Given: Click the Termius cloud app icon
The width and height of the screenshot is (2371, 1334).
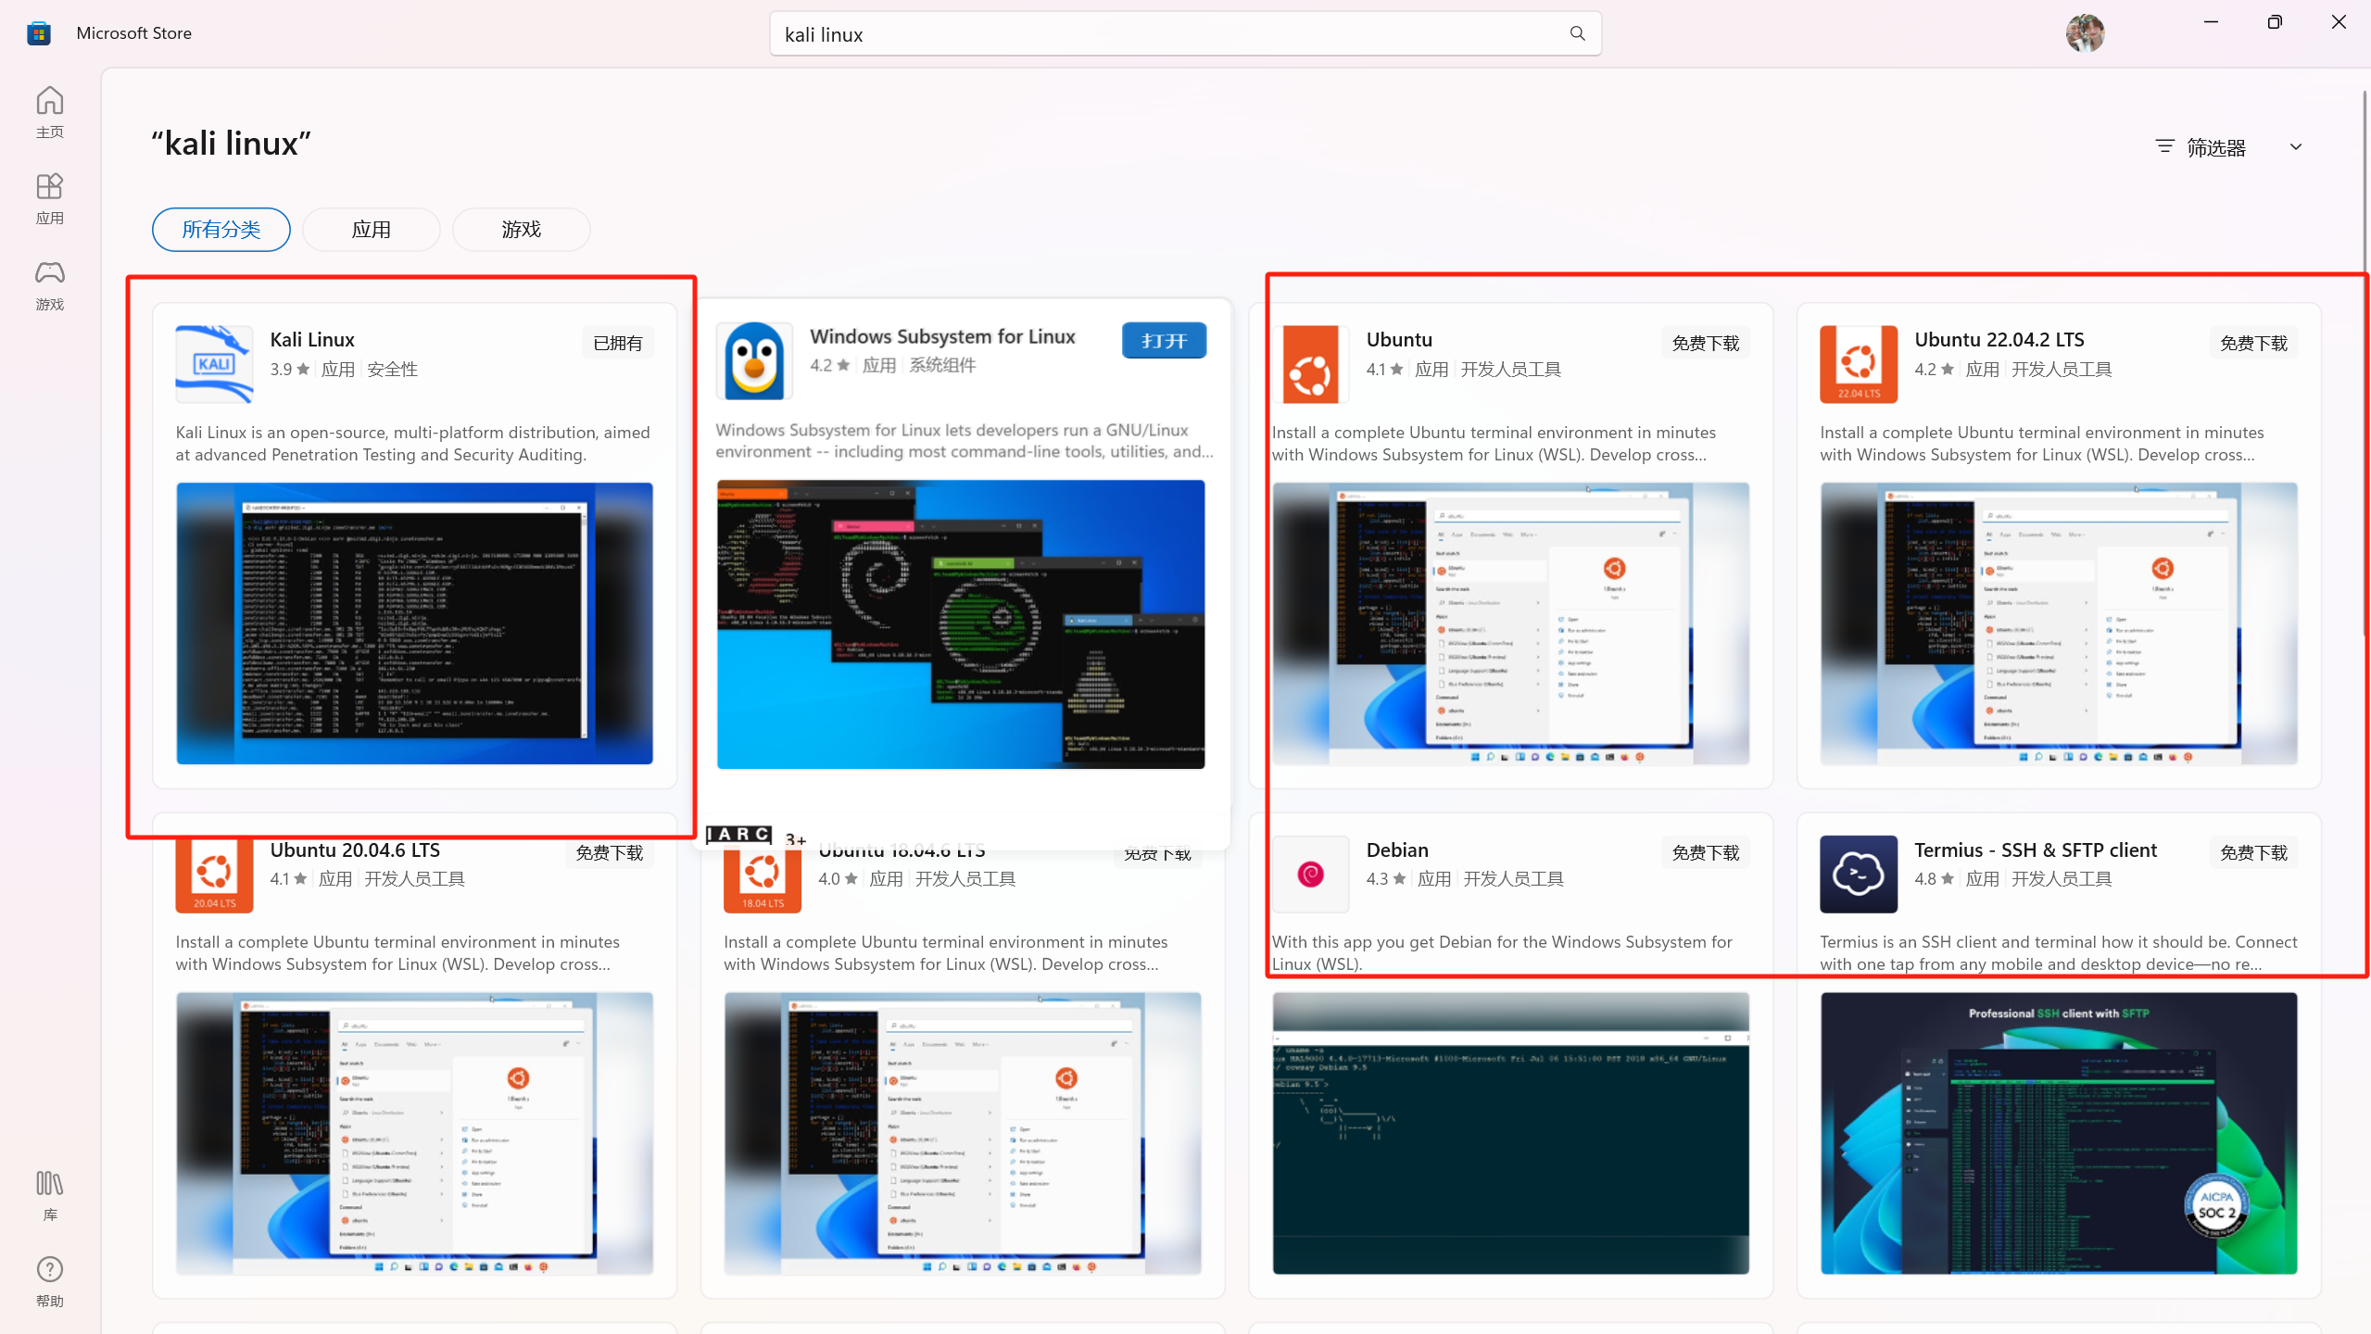Looking at the screenshot, I should pyautogui.click(x=1858, y=874).
